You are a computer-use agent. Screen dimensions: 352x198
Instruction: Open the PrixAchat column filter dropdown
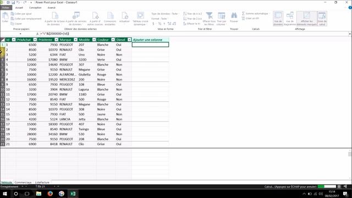click(35, 40)
